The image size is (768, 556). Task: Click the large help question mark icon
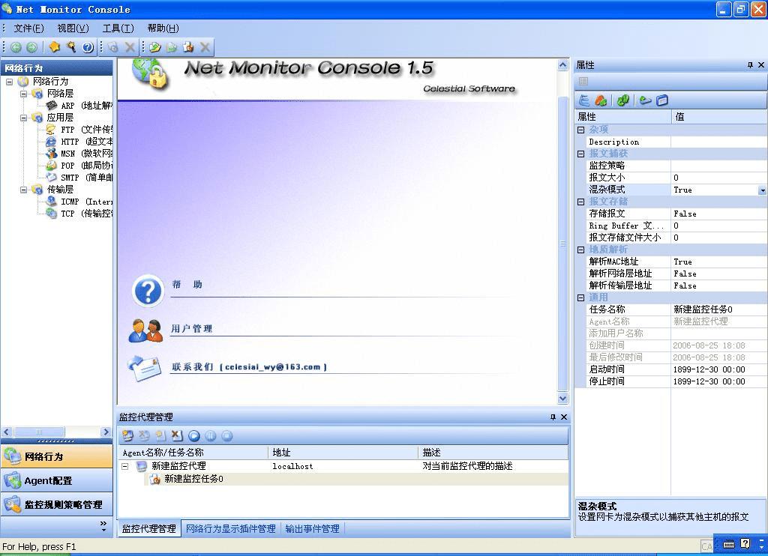coord(148,291)
